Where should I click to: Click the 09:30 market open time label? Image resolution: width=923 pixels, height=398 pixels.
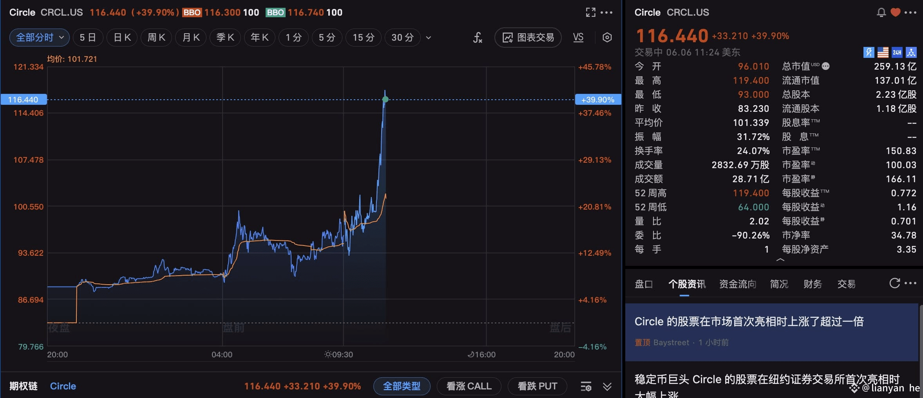point(339,355)
